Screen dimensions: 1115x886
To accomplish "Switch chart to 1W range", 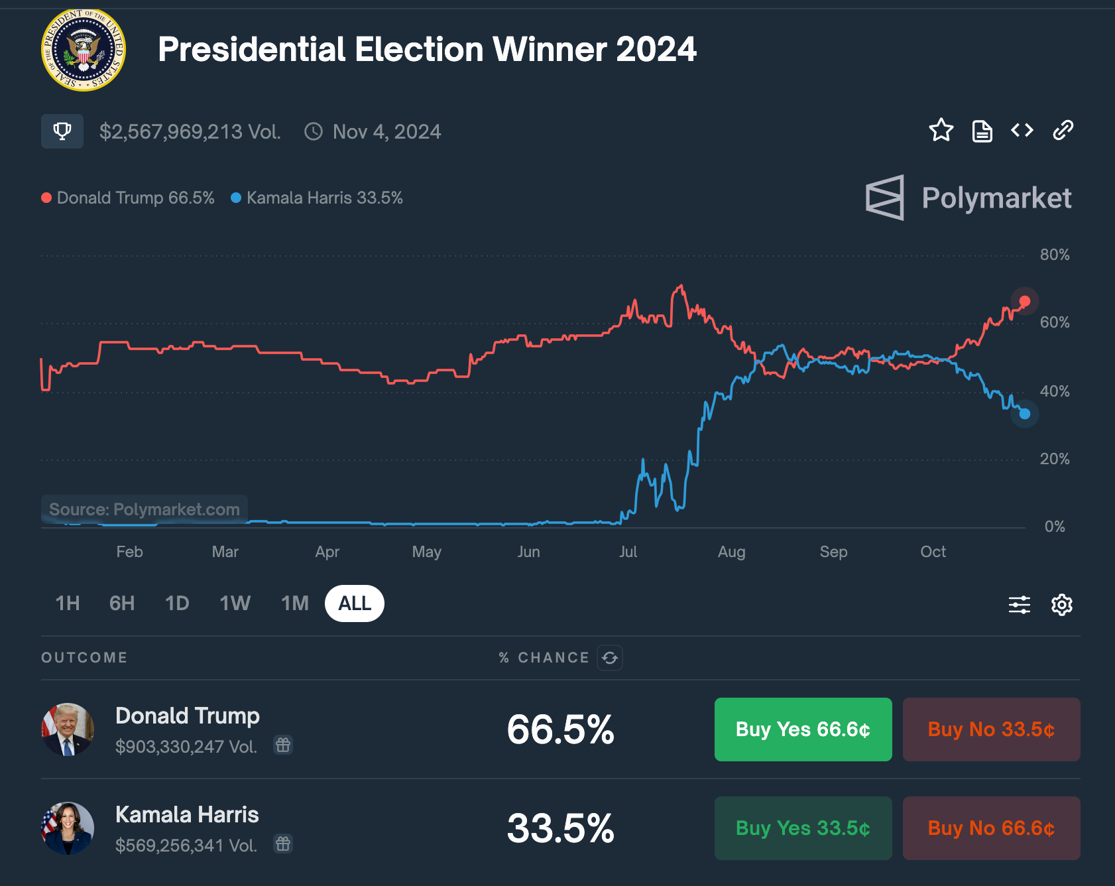I will pyautogui.click(x=235, y=603).
